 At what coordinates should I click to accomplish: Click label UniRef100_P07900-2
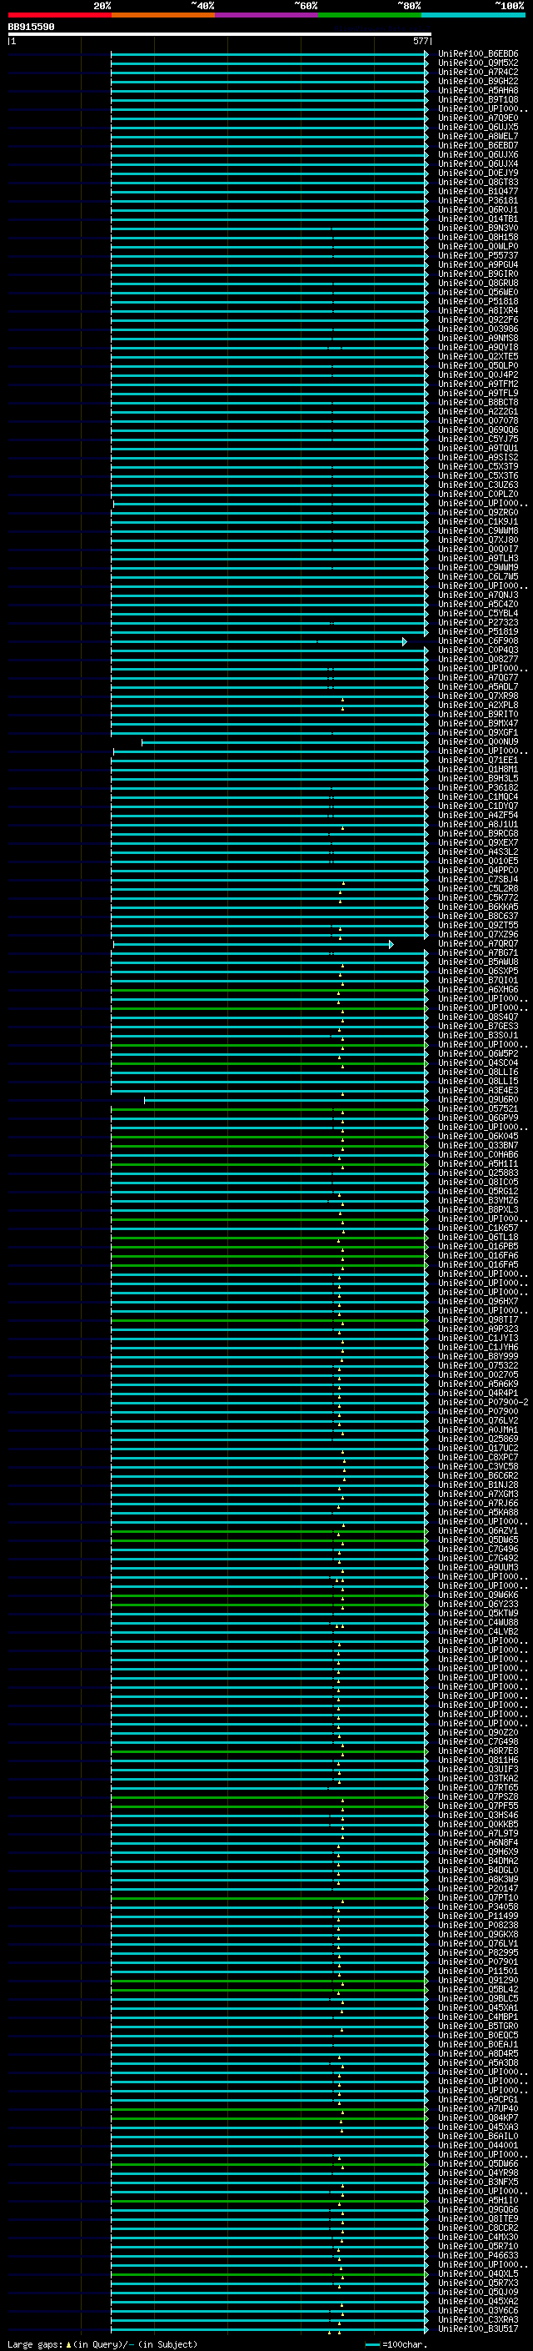point(483,1402)
